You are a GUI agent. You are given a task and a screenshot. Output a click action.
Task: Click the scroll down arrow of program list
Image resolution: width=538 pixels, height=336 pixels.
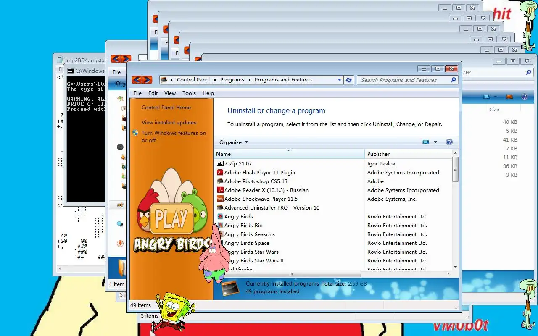pos(455,267)
